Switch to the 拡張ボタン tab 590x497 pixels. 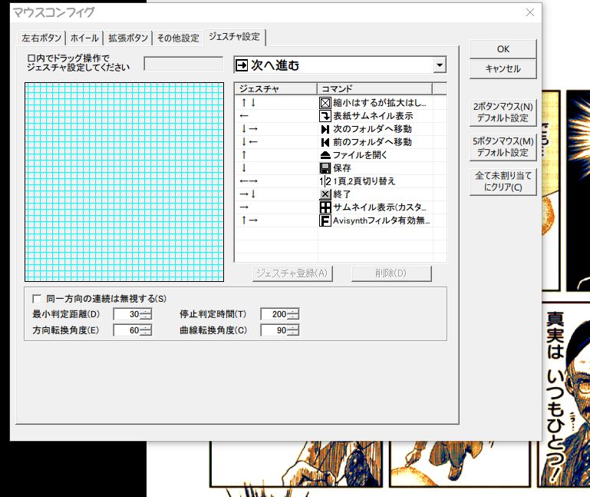[128, 38]
